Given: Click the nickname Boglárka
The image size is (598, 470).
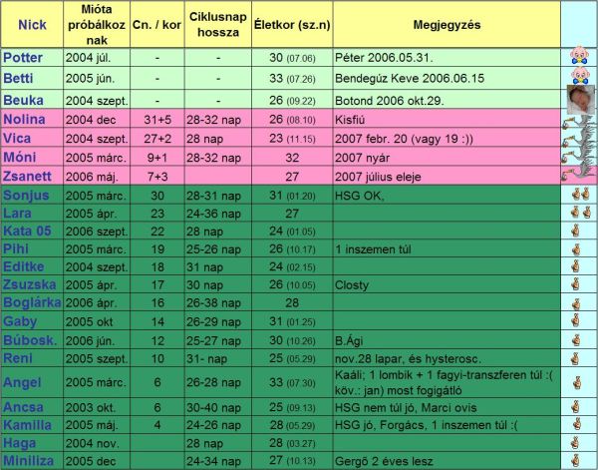Looking at the screenshot, I should (33, 302).
